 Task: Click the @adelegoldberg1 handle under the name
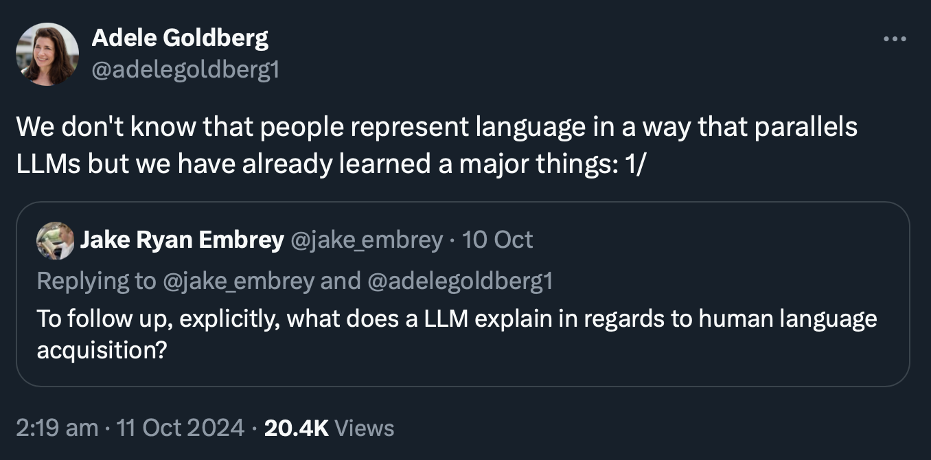click(x=185, y=69)
